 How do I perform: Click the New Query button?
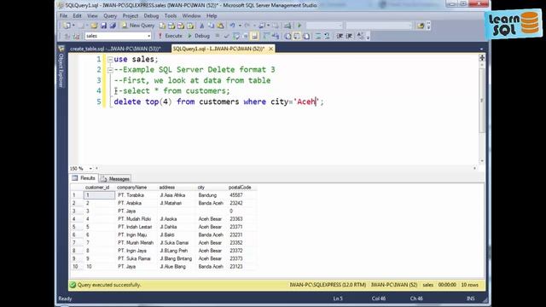138,26
